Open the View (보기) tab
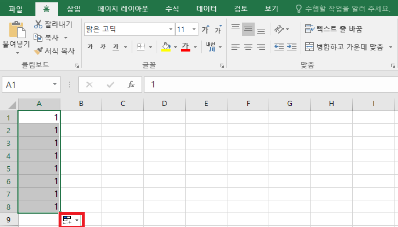The height and width of the screenshot is (227, 398). (x=272, y=9)
